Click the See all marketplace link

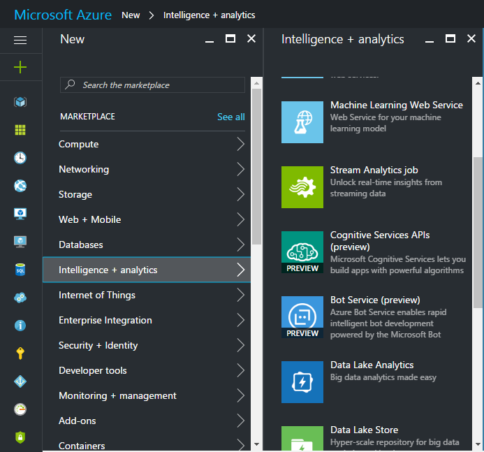(x=230, y=117)
